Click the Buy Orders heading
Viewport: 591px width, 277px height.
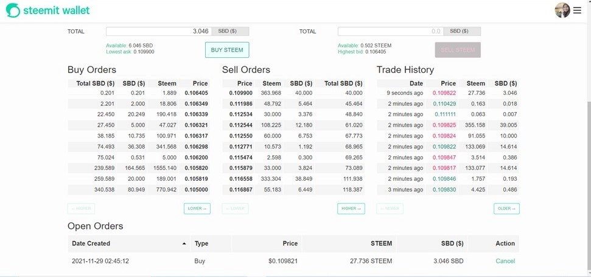click(91, 70)
